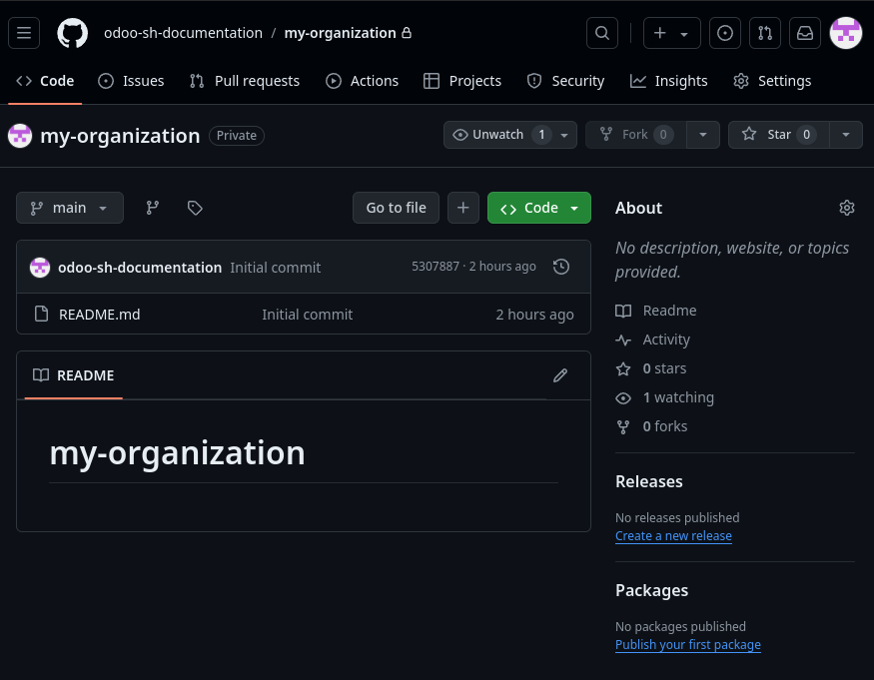Click the Go to file button
874x680 pixels.
pyautogui.click(x=396, y=208)
